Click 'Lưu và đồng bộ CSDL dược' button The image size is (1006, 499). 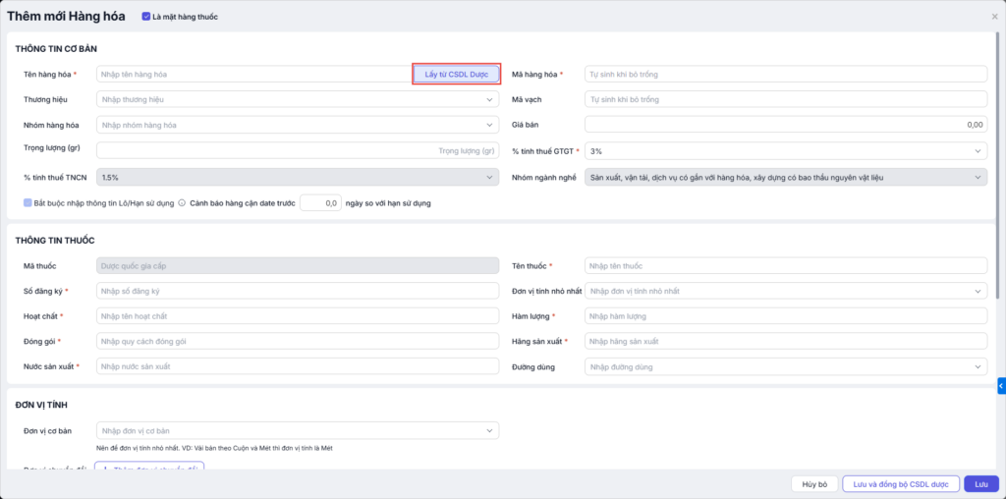[x=900, y=484]
